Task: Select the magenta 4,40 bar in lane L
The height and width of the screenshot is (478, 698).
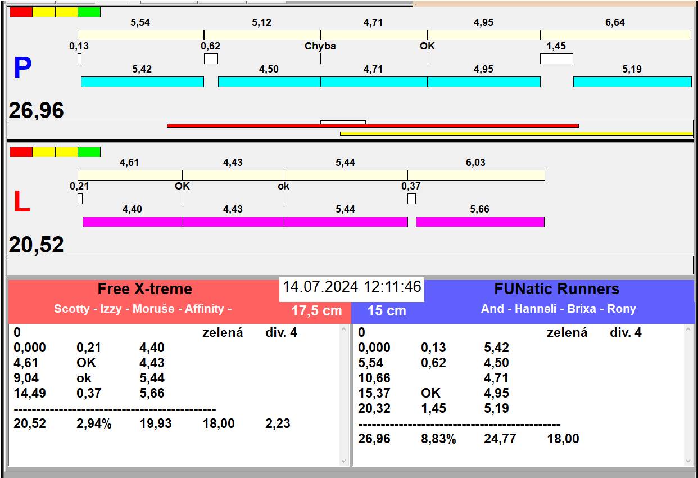Action: coord(133,222)
